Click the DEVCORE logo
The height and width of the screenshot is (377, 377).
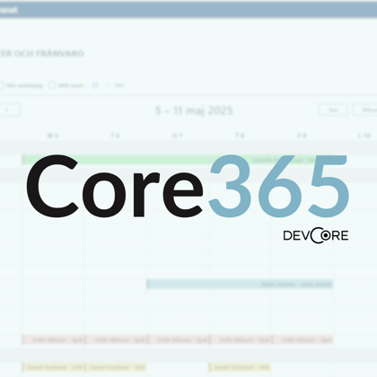pos(316,235)
